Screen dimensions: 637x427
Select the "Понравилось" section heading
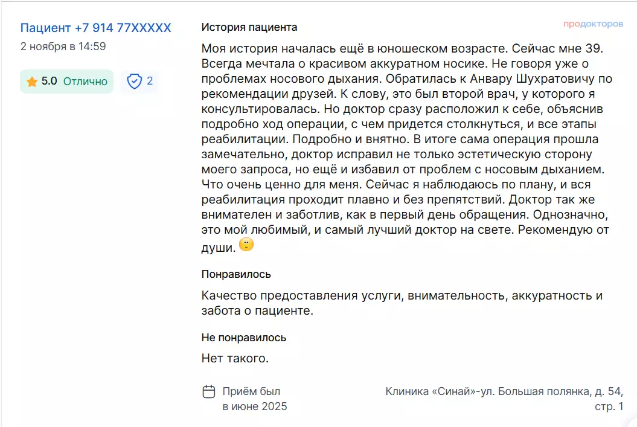(236, 274)
